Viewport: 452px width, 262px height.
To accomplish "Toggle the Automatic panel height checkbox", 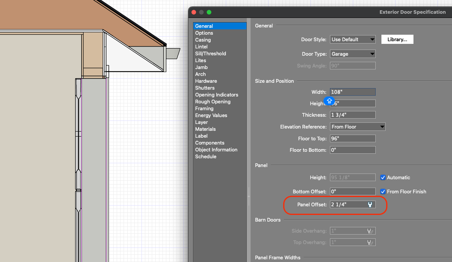I will [x=383, y=177].
